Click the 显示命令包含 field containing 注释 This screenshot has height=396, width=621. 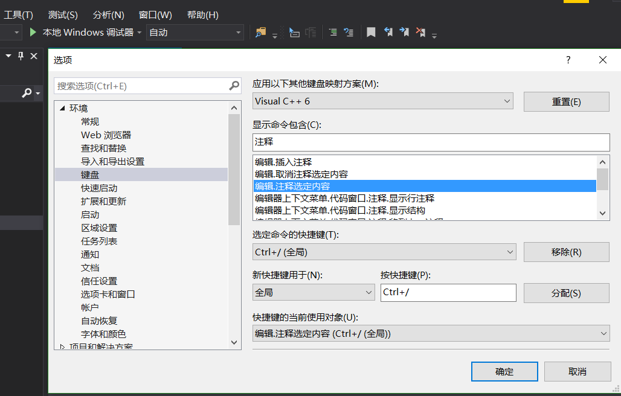click(431, 142)
